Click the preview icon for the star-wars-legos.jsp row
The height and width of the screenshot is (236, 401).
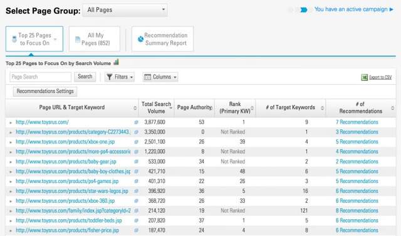pos(137,191)
